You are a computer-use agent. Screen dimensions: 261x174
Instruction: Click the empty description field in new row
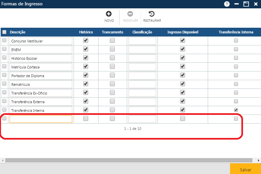(x=41, y=119)
